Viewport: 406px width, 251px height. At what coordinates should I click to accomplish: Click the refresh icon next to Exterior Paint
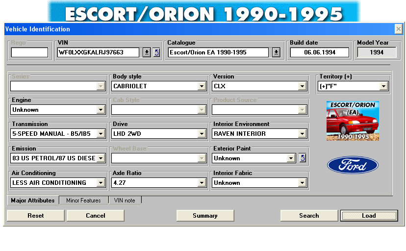303,158
